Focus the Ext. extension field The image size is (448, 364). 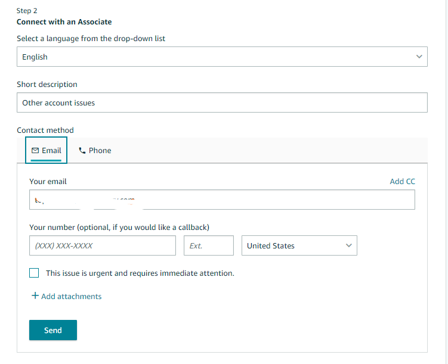pos(209,245)
